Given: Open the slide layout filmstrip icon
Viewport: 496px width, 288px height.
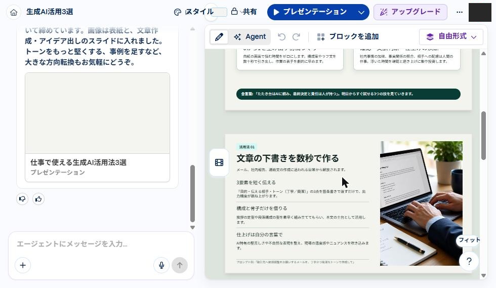Looking at the screenshot, I should point(219,162).
